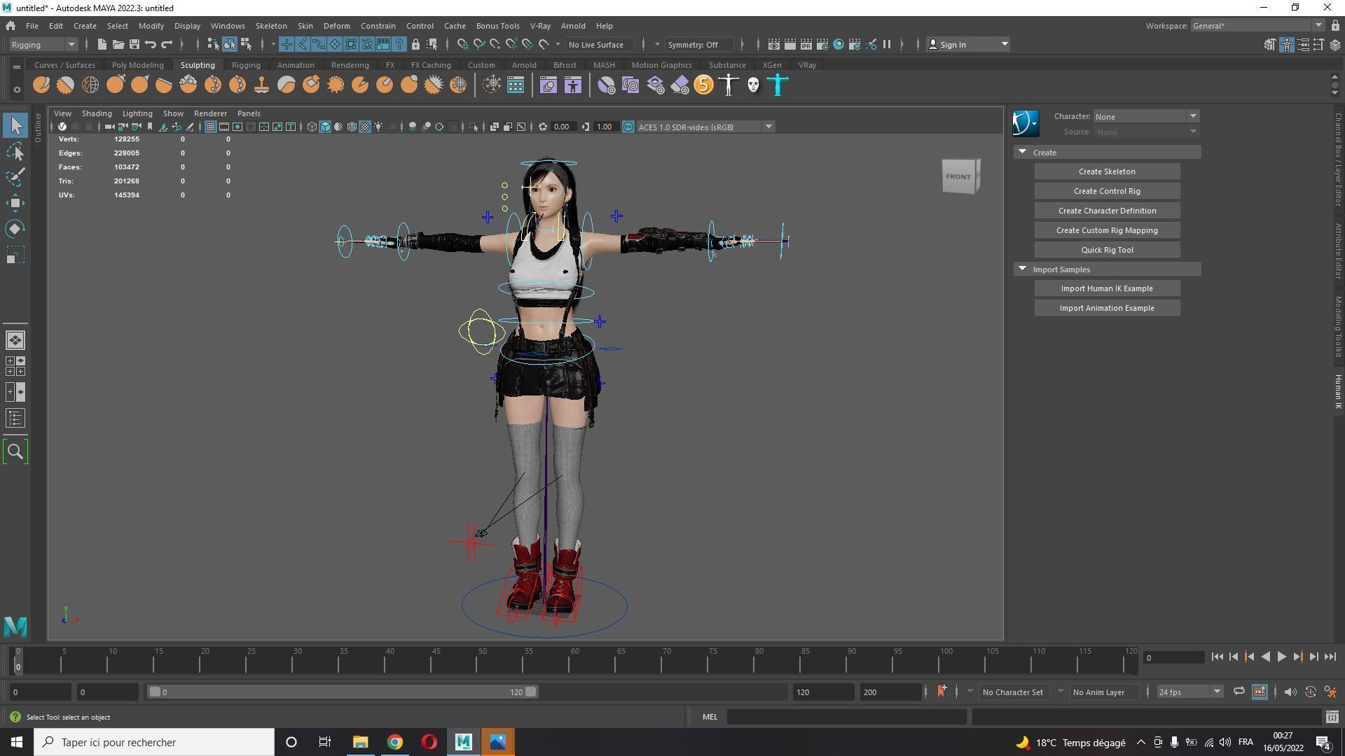Viewport: 1345px width, 756px height.
Task: Switch to the Poly Modeling shelf tab
Action: click(137, 65)
